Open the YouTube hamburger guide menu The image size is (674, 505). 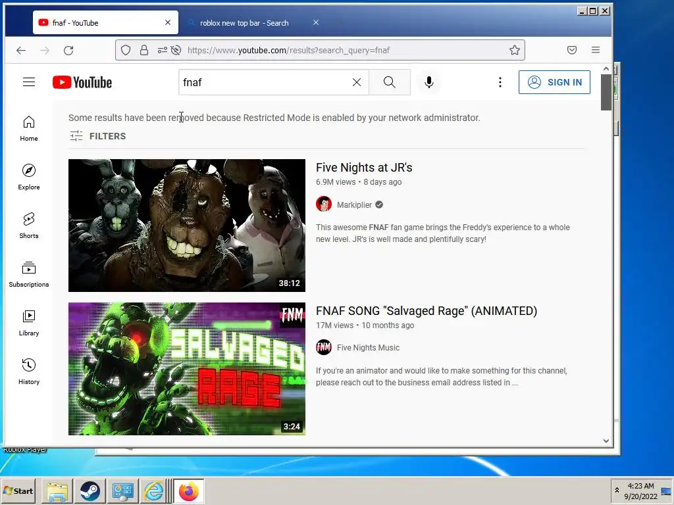pyautogui.click(x=29, y=82)
